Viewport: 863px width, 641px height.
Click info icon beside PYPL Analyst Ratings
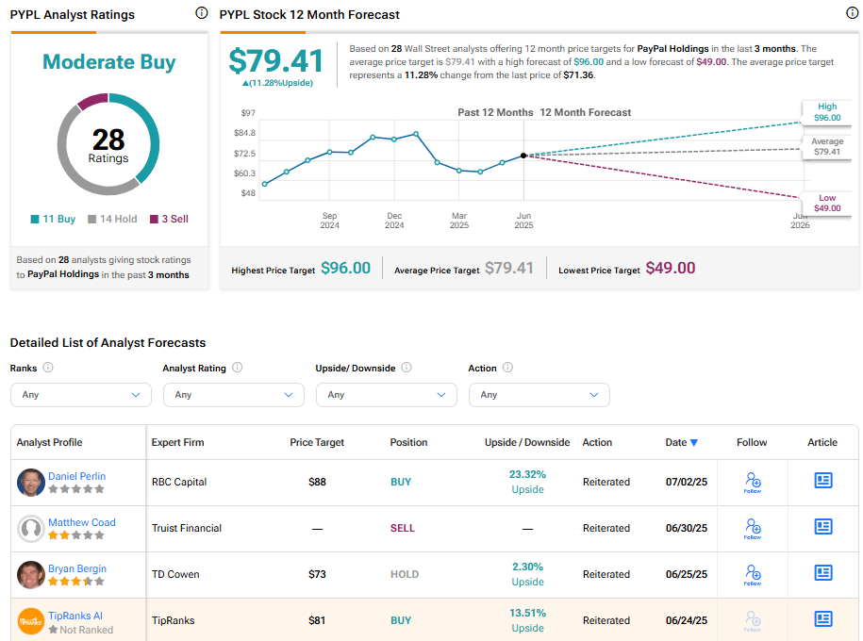pyautogui.click(x=201, y=13)
